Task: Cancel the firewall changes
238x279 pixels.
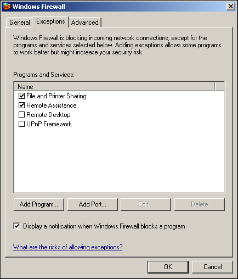Action: (x=212, y=267)
